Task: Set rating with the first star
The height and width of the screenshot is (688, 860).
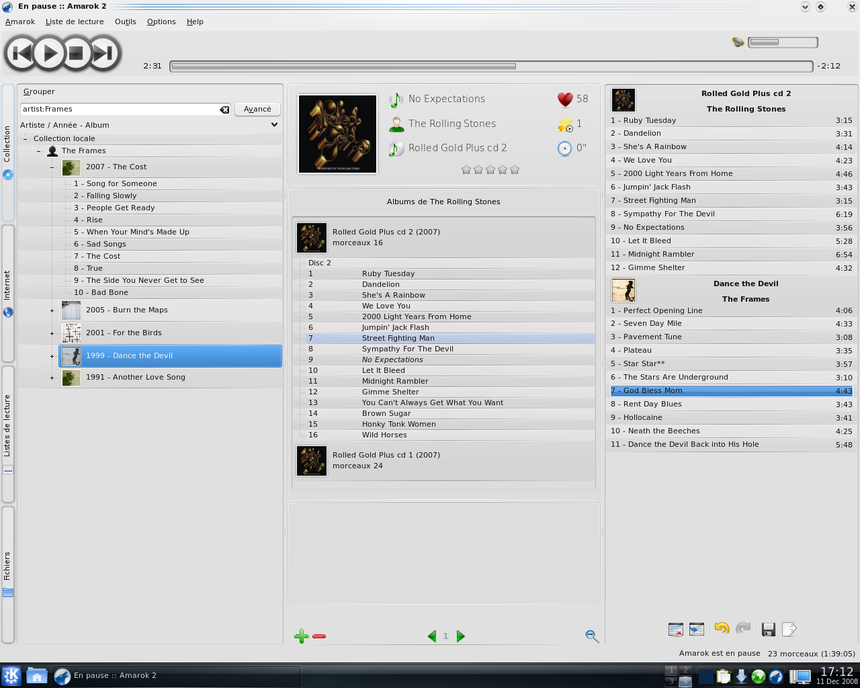Action: click(x=466, y=169)
